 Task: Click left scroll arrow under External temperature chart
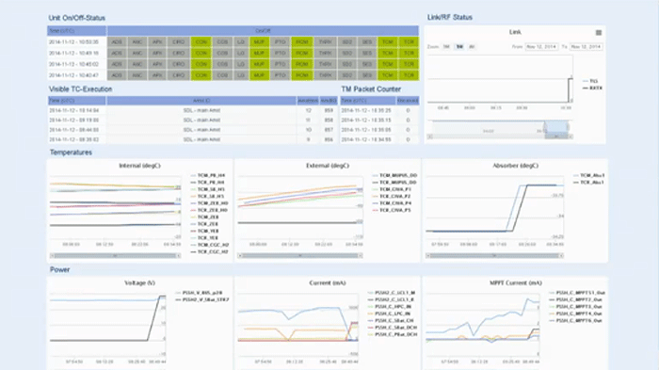240,256
